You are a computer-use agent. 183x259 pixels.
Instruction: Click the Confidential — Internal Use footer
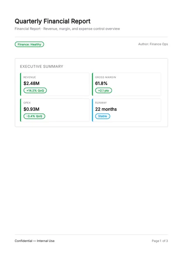point(34,241)
